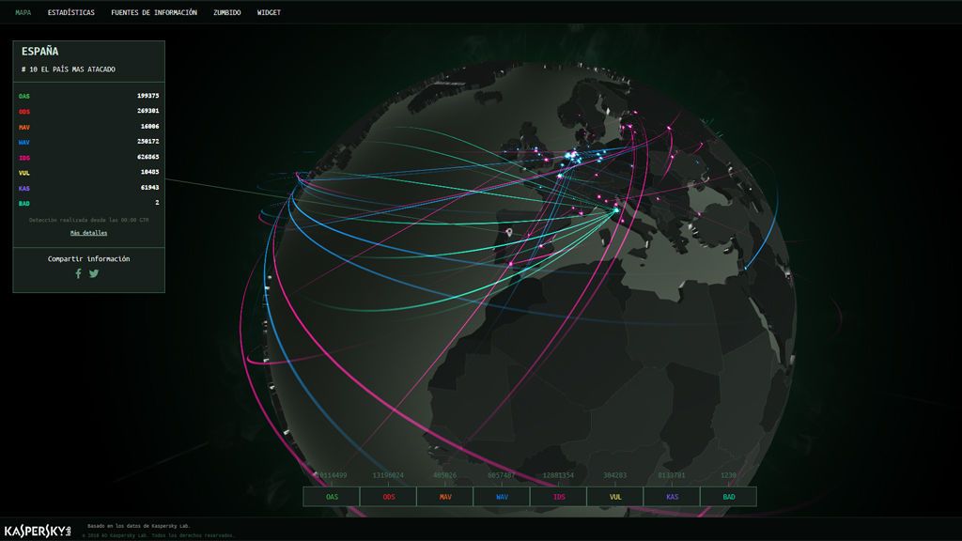Click the VUL count 10485
This screenshot has height=541, width=962.
click(x=149, y=172)
